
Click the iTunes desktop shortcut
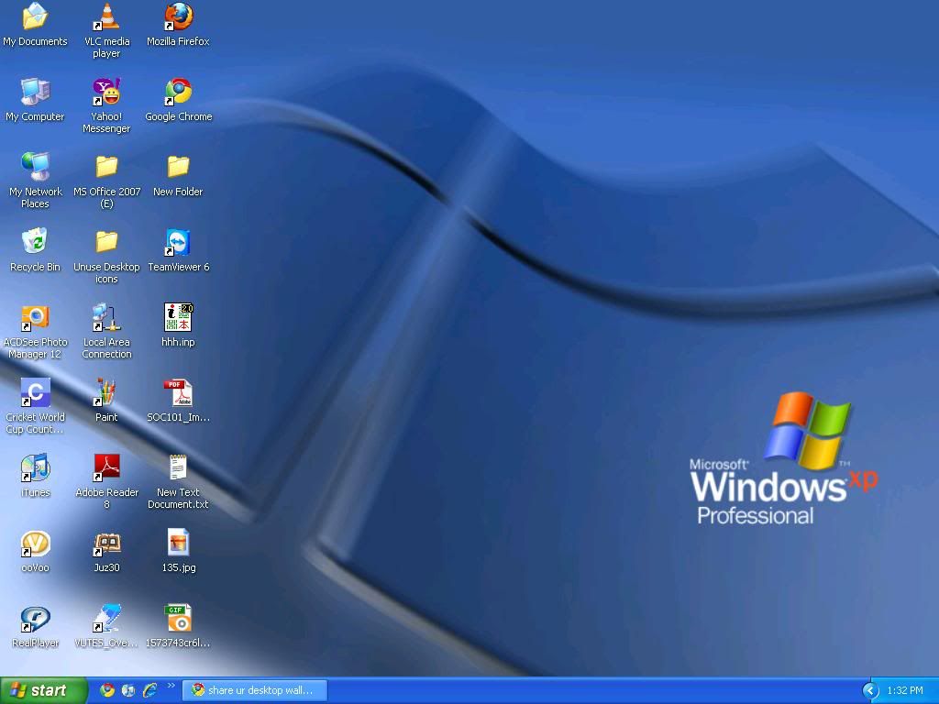[x=35, y=468]
